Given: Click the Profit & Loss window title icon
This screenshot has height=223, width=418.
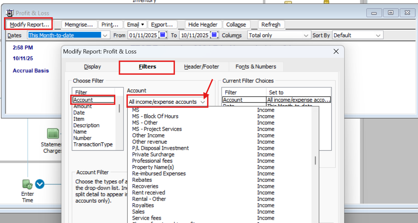Looking at the screenshot, I should pos(10,13).
